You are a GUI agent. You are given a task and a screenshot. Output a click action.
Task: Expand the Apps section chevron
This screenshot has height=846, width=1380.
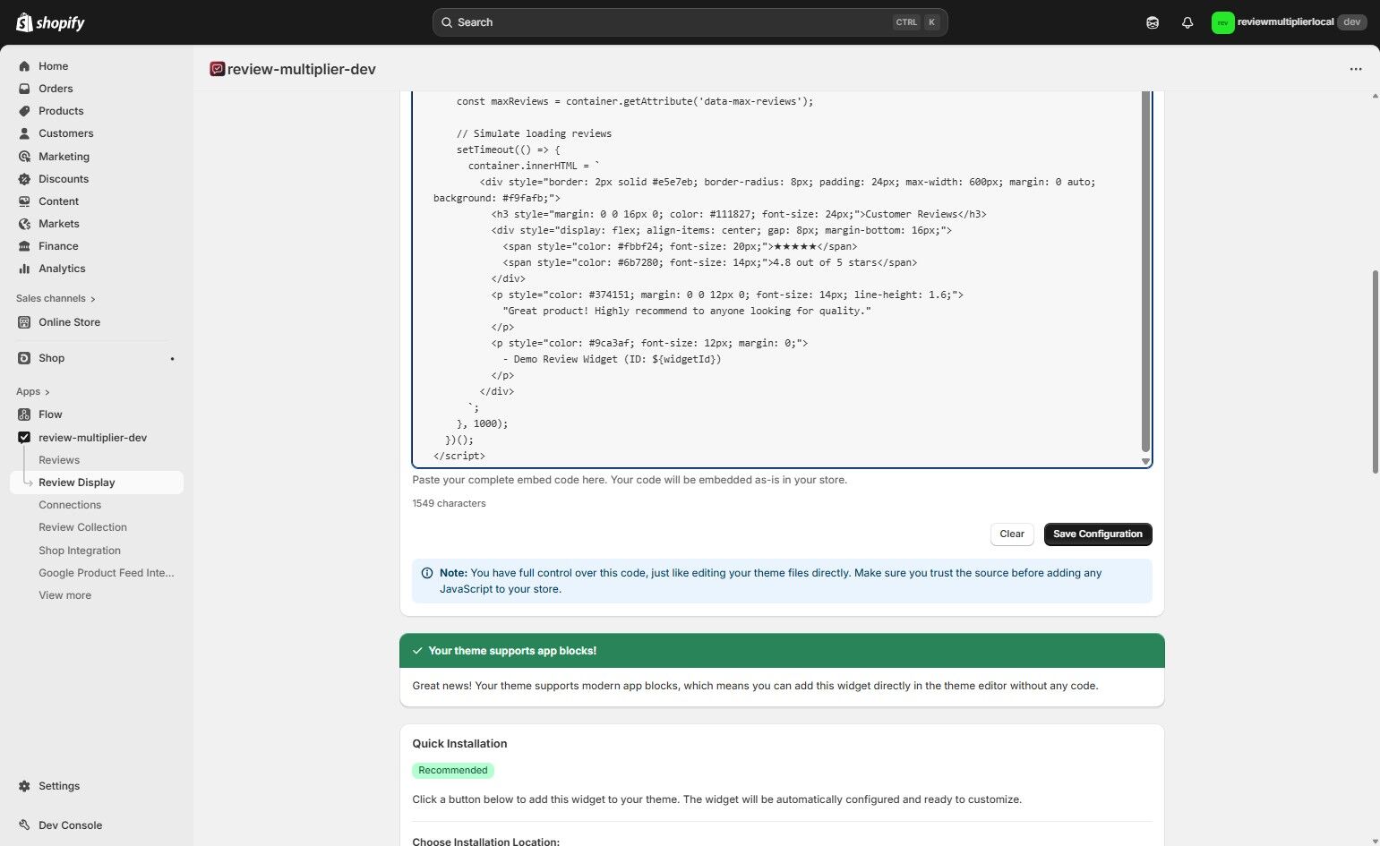click(47, 392)
